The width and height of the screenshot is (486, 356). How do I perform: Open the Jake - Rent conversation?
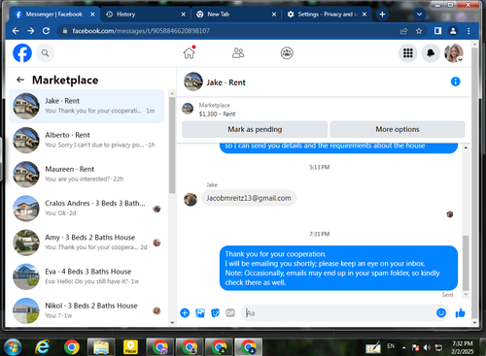pos(87,106)
